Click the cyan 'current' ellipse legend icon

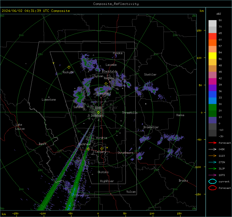[212, 181]
